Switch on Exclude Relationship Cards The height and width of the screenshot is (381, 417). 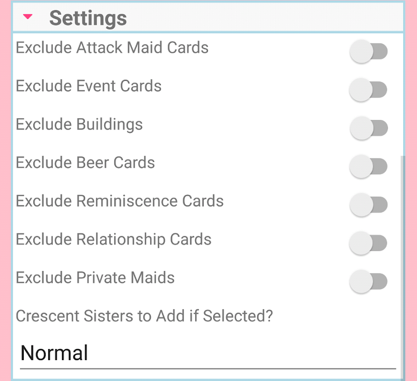point(368,243)
